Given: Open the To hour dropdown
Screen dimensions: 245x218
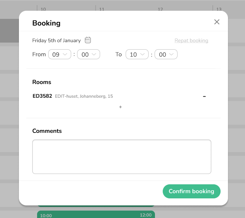Looking at the screenshot, I should [137, 54].
